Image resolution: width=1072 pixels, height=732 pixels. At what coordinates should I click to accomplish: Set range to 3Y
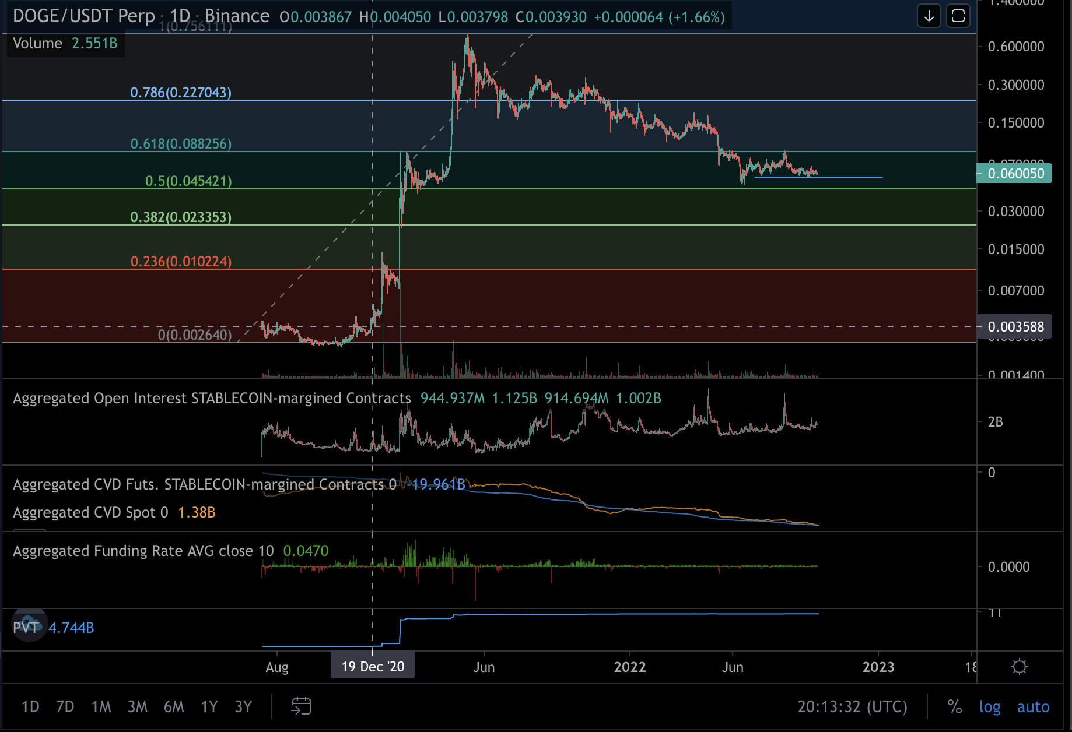(243, 707)
